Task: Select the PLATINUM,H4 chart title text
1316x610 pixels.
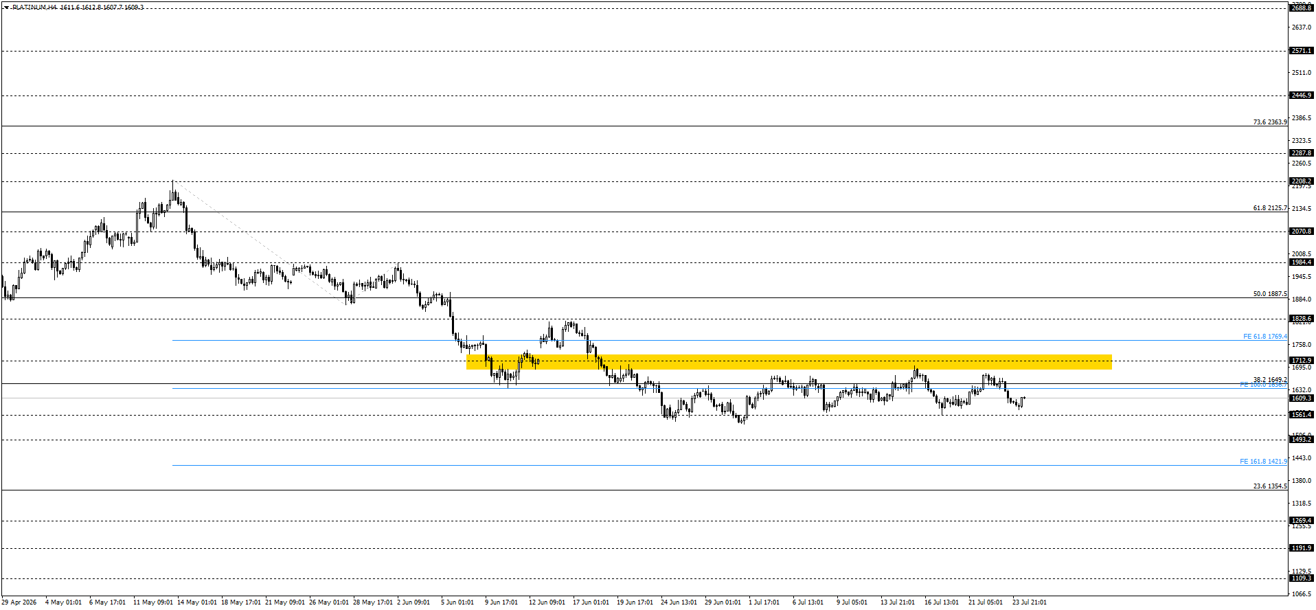Action: tap(34, 8)
